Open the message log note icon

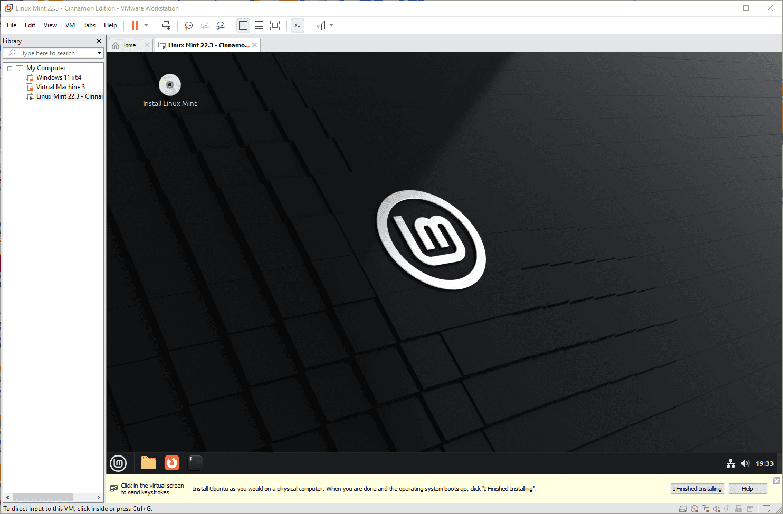(767, 509)
